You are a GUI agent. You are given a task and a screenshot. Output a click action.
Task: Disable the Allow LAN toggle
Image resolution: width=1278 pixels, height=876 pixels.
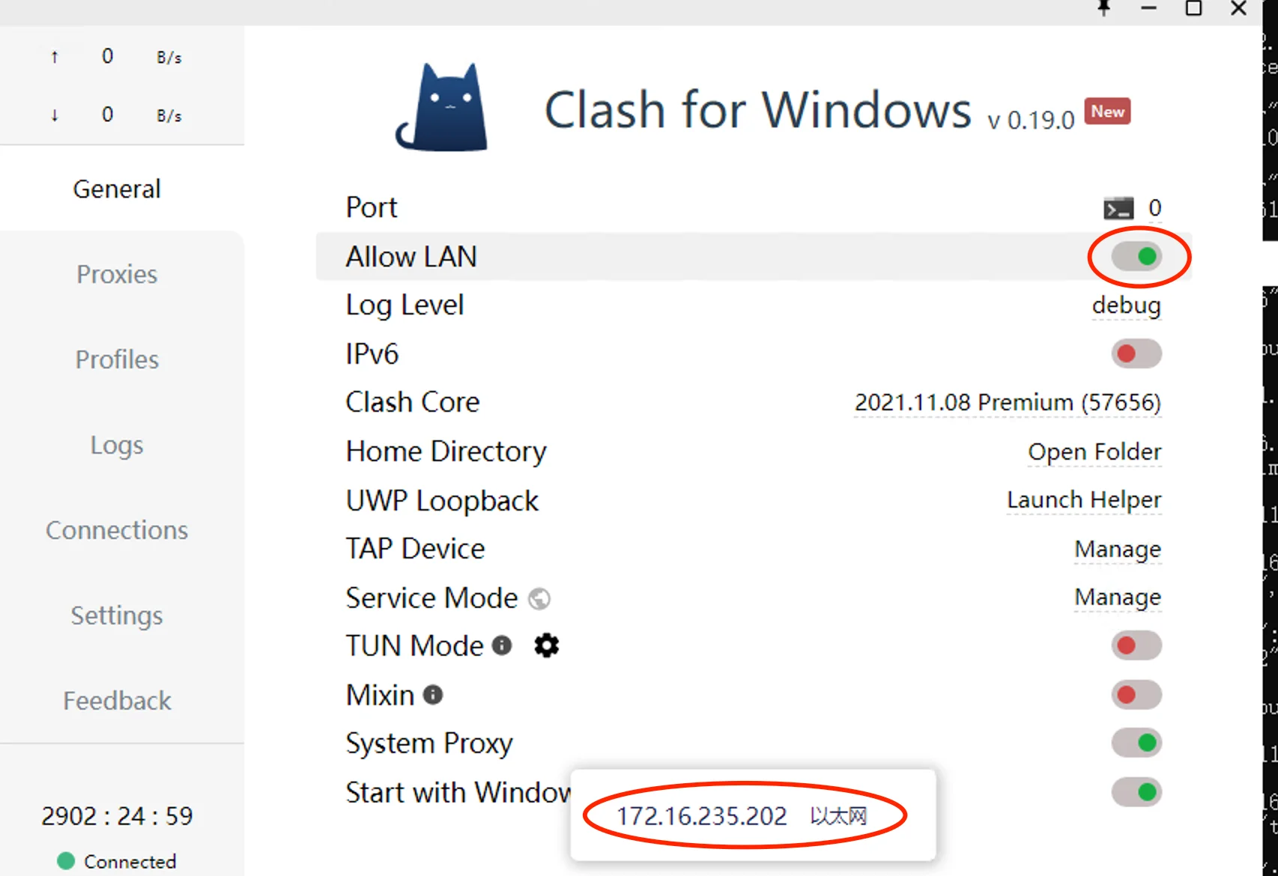click(1136, 257)
